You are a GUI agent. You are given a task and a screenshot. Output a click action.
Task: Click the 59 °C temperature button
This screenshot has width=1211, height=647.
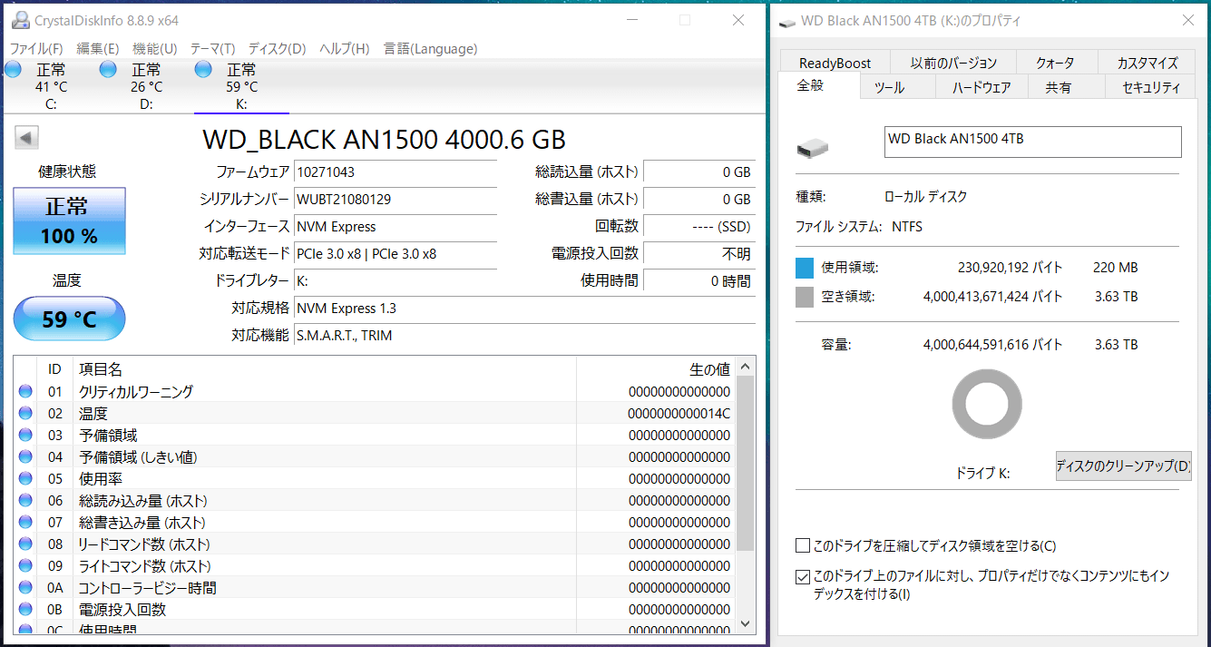coord(70,319)
